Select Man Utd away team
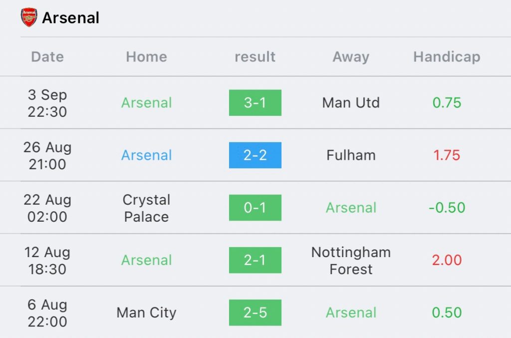The width and height of the screenshot is (511, 338). 351,103
